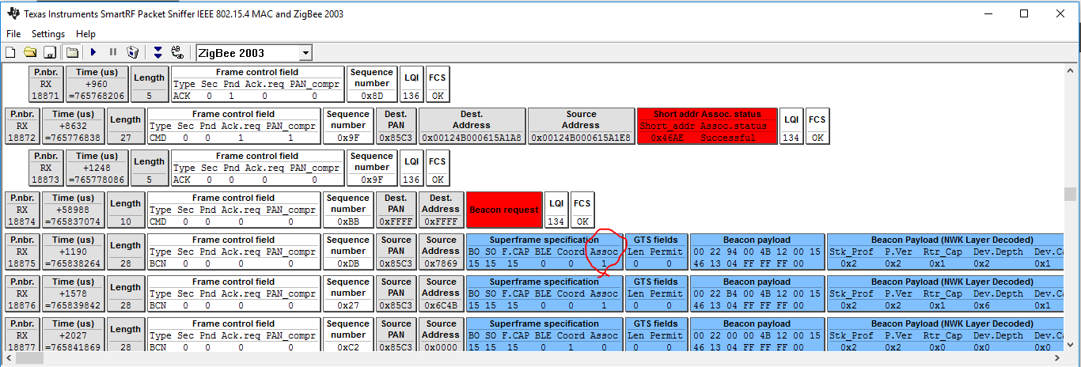1081x367 pixels.
Task: Click source address 0x7869
Action: (x=441, y=263)
